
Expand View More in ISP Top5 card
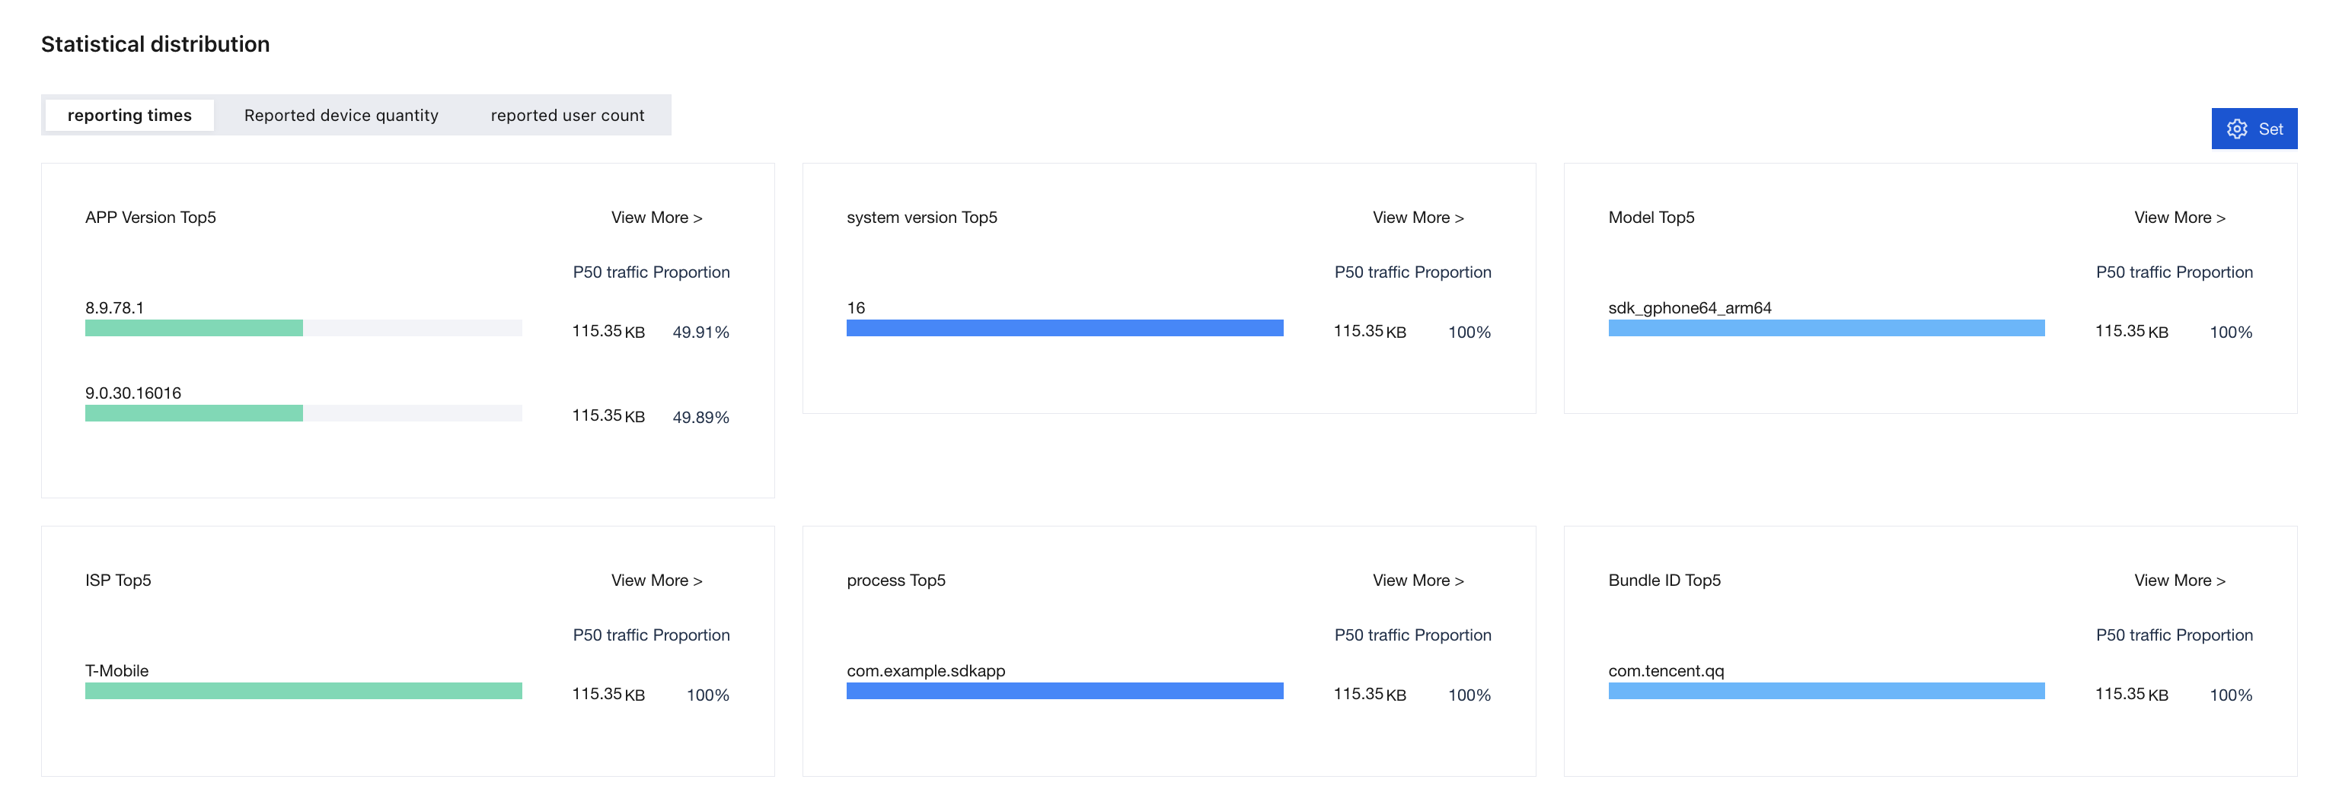click(x=656, y=581)
